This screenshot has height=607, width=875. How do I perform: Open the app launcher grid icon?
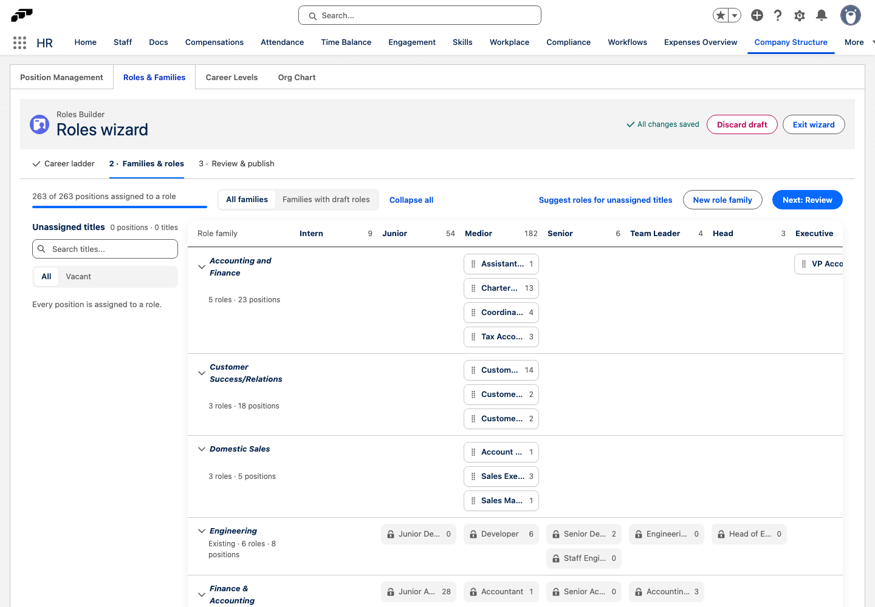point(19,42)
